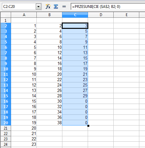Select column D header
The width and height of the screenshot is (145, 148).
[x=101, y=15]
